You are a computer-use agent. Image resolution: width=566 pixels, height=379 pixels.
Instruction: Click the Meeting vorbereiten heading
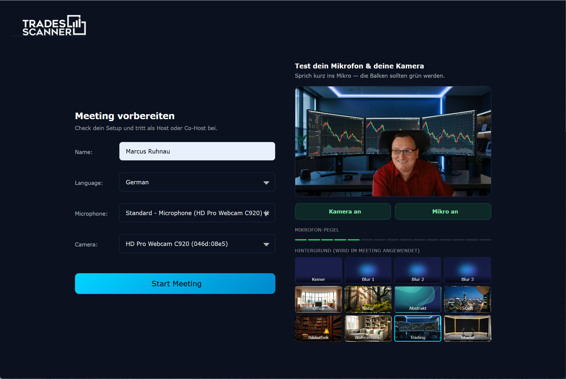125,116
